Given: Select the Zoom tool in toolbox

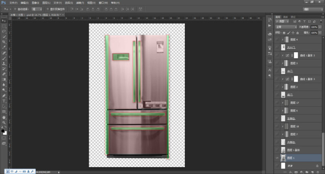Looking at the screenshot, I should click(4, 122).
